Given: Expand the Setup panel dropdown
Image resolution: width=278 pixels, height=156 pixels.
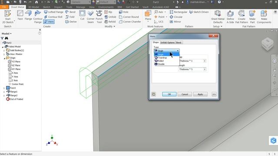Looking at the screenshot, I should (218, 26).
